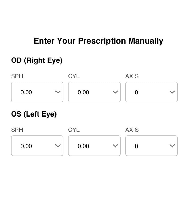Open the left eye SPH dropdown
This screenshot has width=189, height=200.
click(37, 146)
